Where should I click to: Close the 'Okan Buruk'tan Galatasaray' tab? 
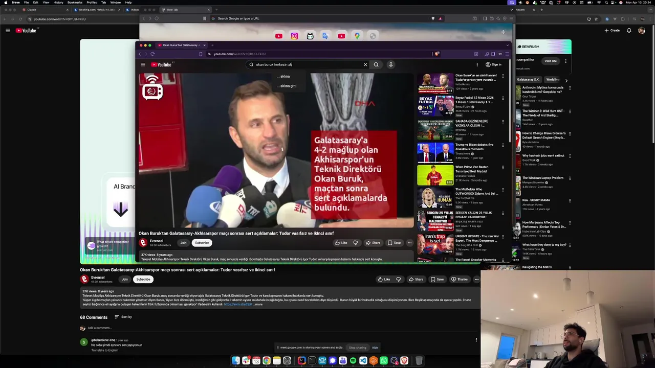[x=204, y=45]
